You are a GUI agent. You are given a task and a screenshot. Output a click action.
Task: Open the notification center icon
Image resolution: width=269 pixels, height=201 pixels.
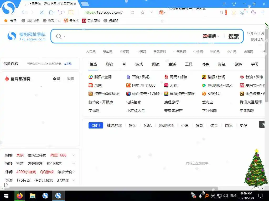(260, 196)
